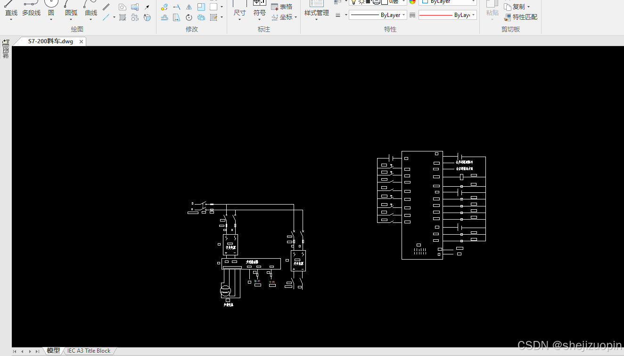Close the S7-200料车.dwg document tab

pyautogui.click(x=81, y=41)
